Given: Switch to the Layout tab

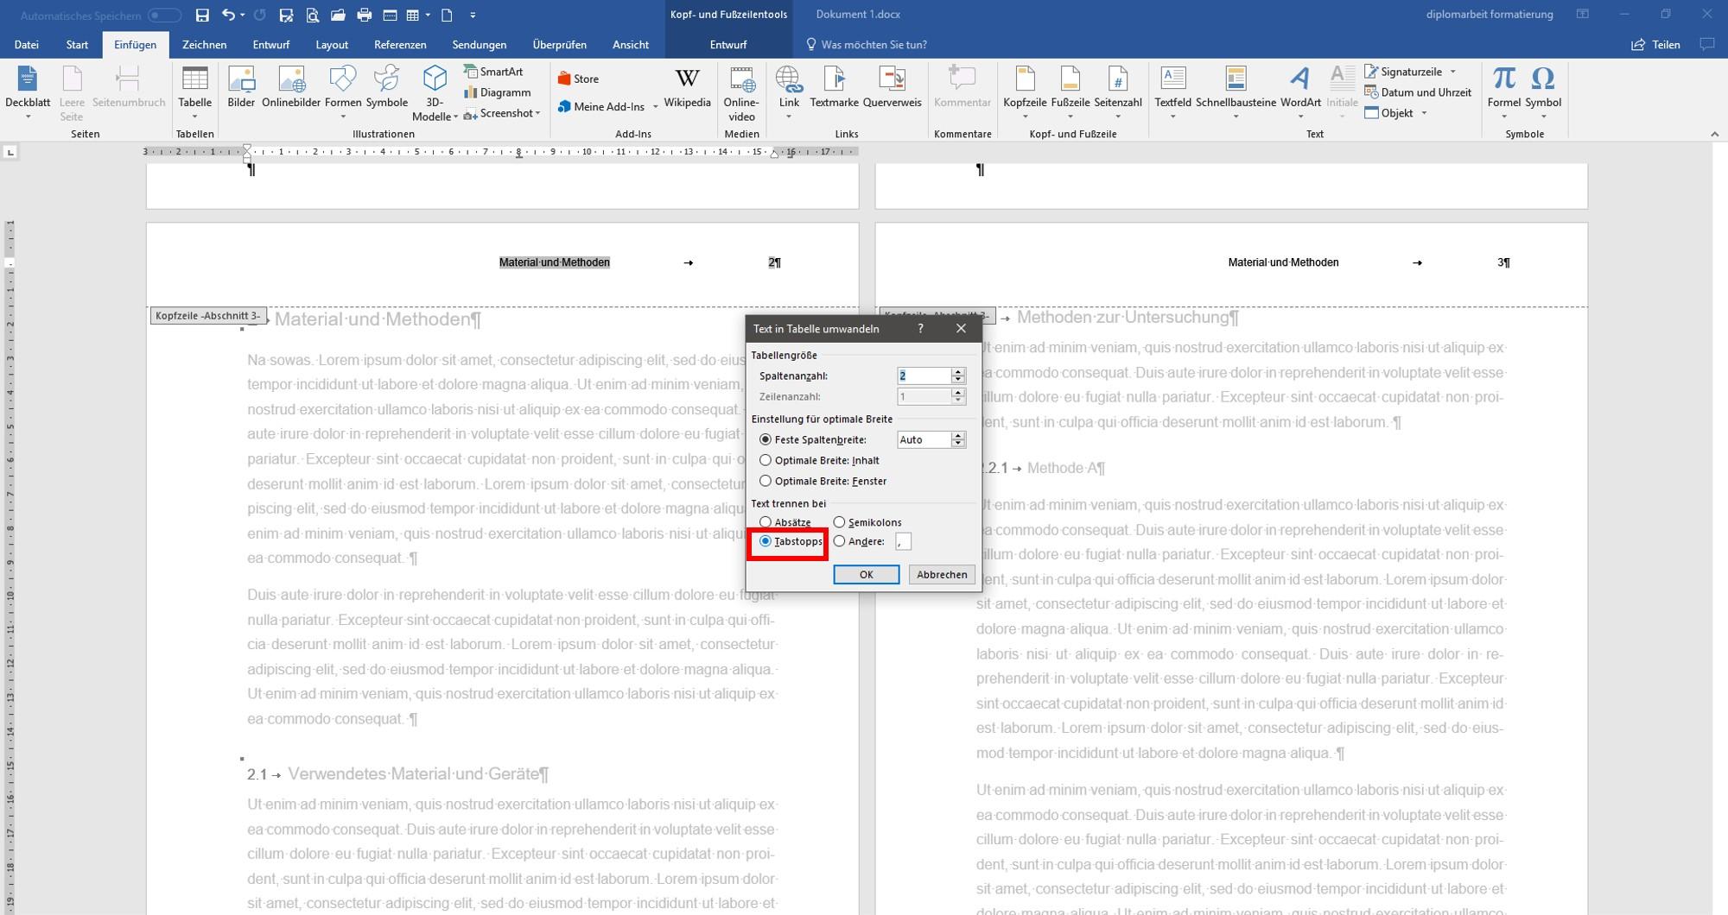Looking at the screenshot, I should click(332, 44).
